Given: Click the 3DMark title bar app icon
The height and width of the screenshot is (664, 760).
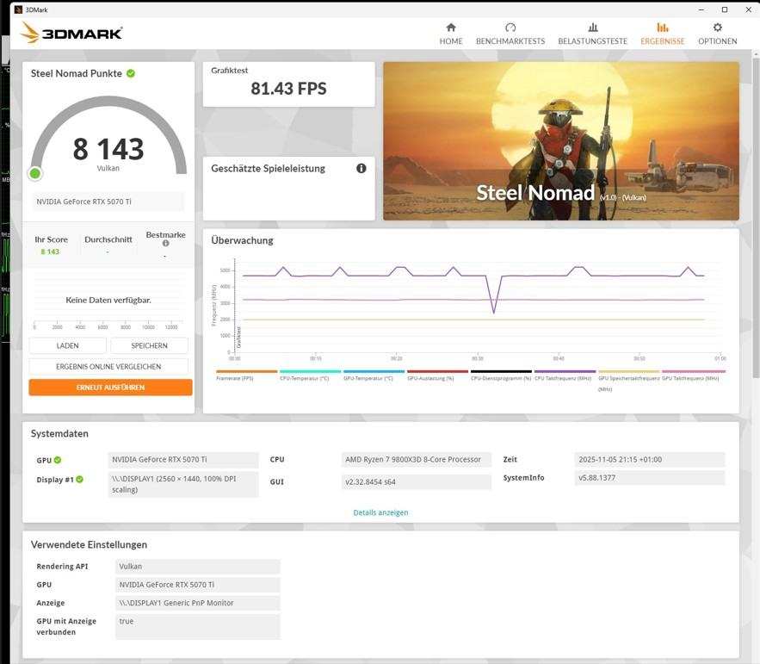Looking at the screenshot, I should [18, 9].
